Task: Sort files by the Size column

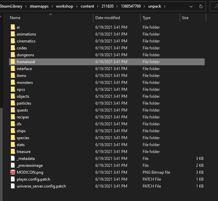Action: [x=185, y=18]
